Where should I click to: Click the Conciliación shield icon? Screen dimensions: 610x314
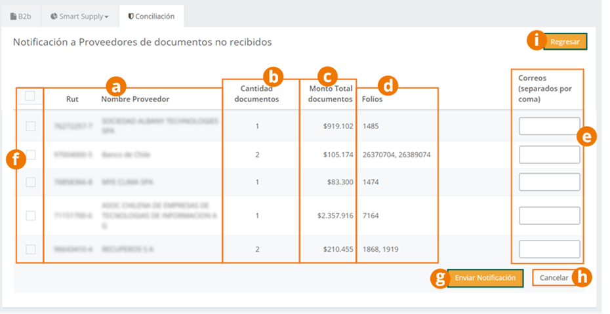(x=131, y=16)
